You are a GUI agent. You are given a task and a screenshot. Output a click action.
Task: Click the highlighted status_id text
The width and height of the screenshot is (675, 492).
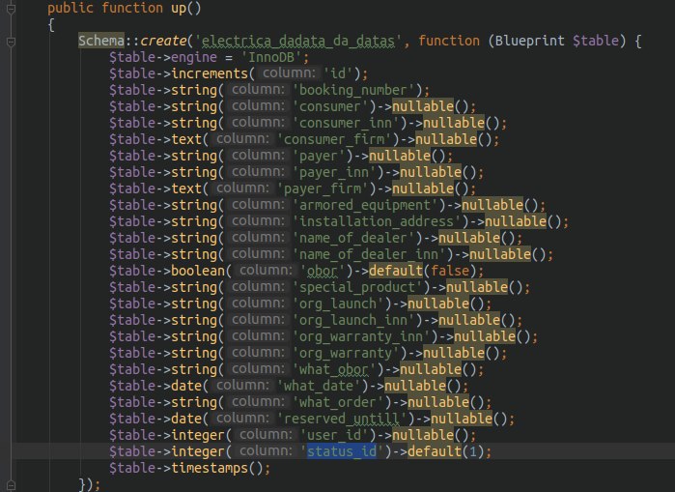342,451
